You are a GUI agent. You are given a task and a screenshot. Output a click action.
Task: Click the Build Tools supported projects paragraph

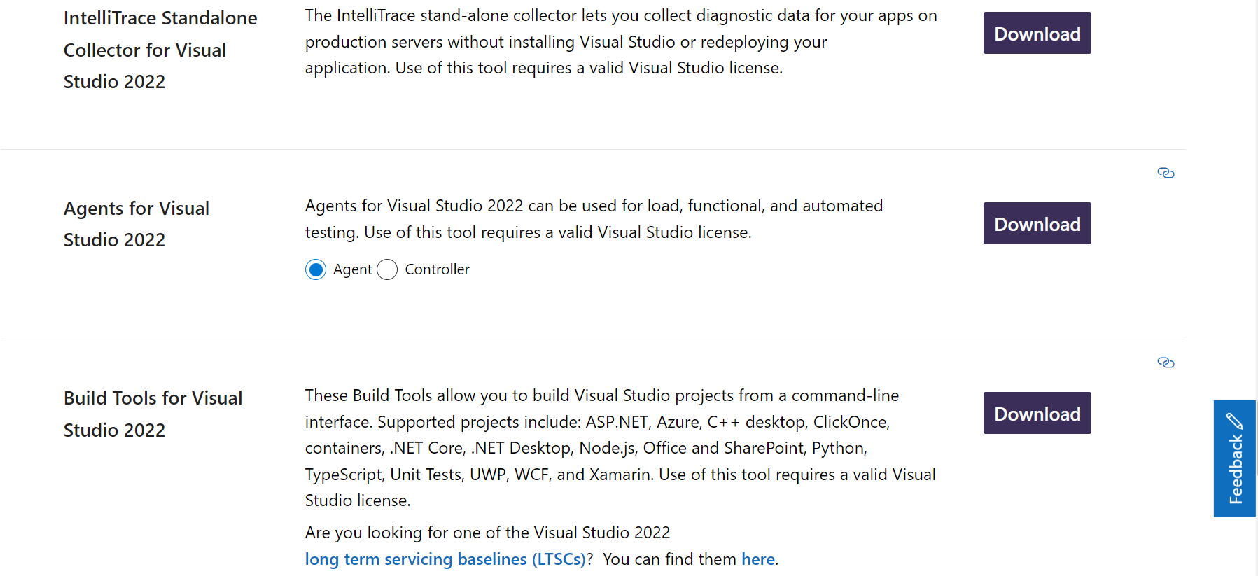620,448
